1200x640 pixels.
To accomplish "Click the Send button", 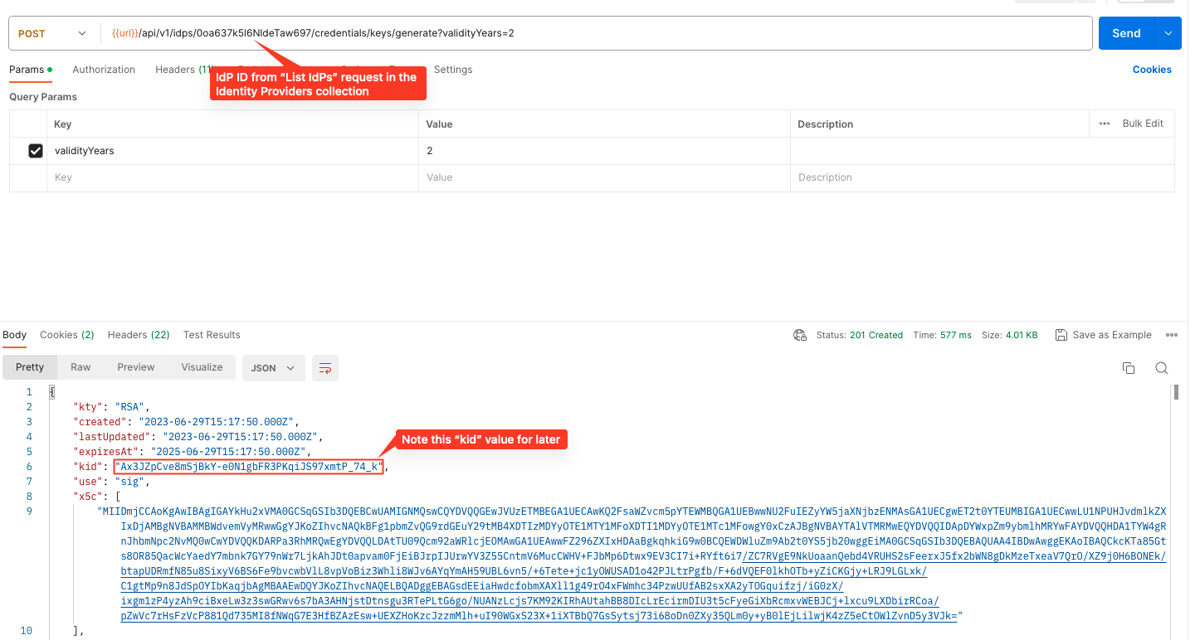I will [1126, 33].
